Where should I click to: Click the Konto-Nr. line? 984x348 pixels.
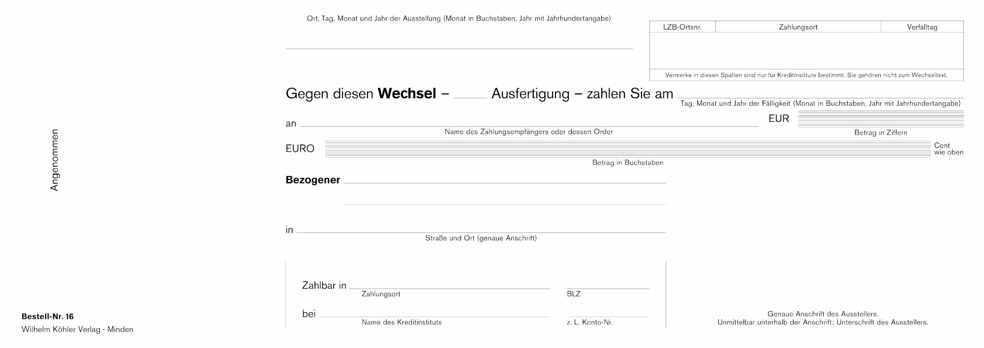[608, 317]
